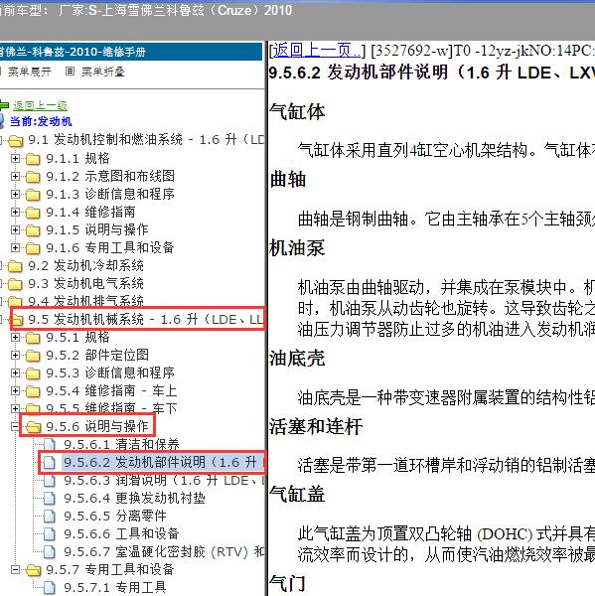595x596 pixels.
Task: Open 9.5 发动机机械系统 tree item
Action: point(146,319)
